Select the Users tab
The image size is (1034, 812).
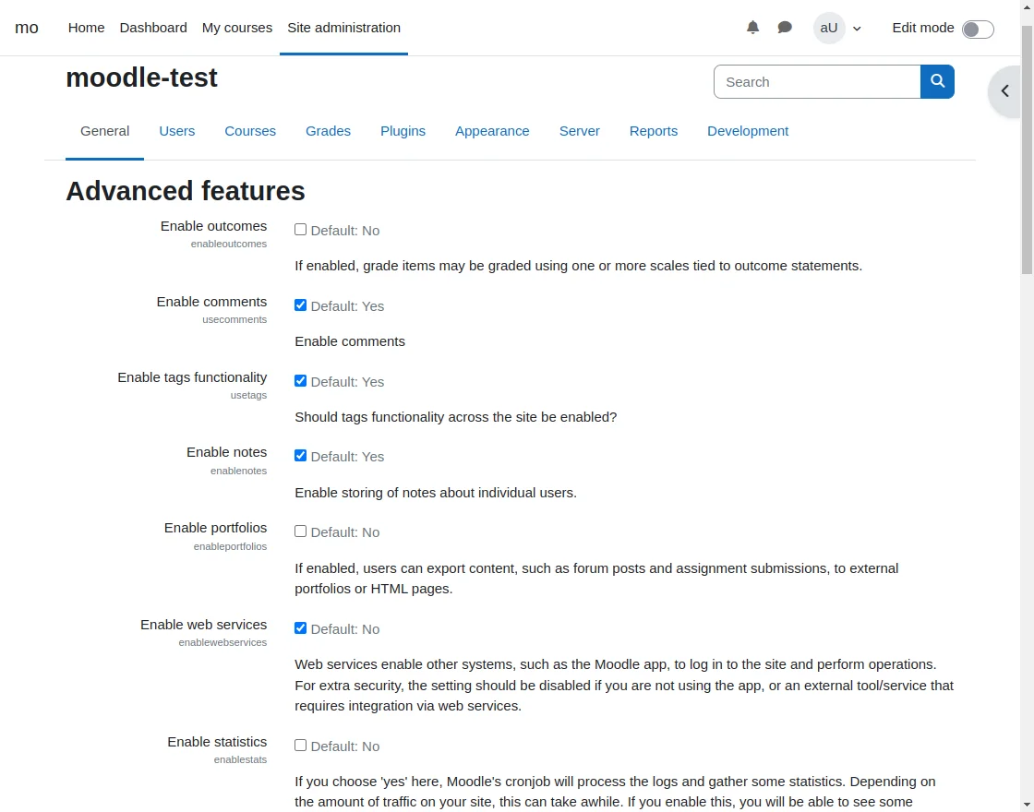tap(177, 131)
